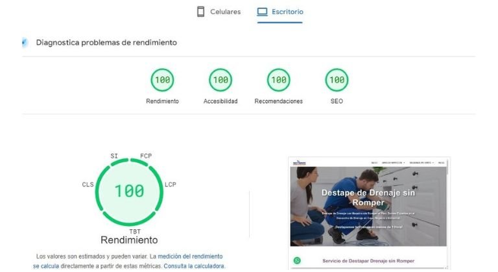Click the 'Diagnostica problemas de rendimiento' heading
Screen dimensions: 498x272
(x=106, y=43)
